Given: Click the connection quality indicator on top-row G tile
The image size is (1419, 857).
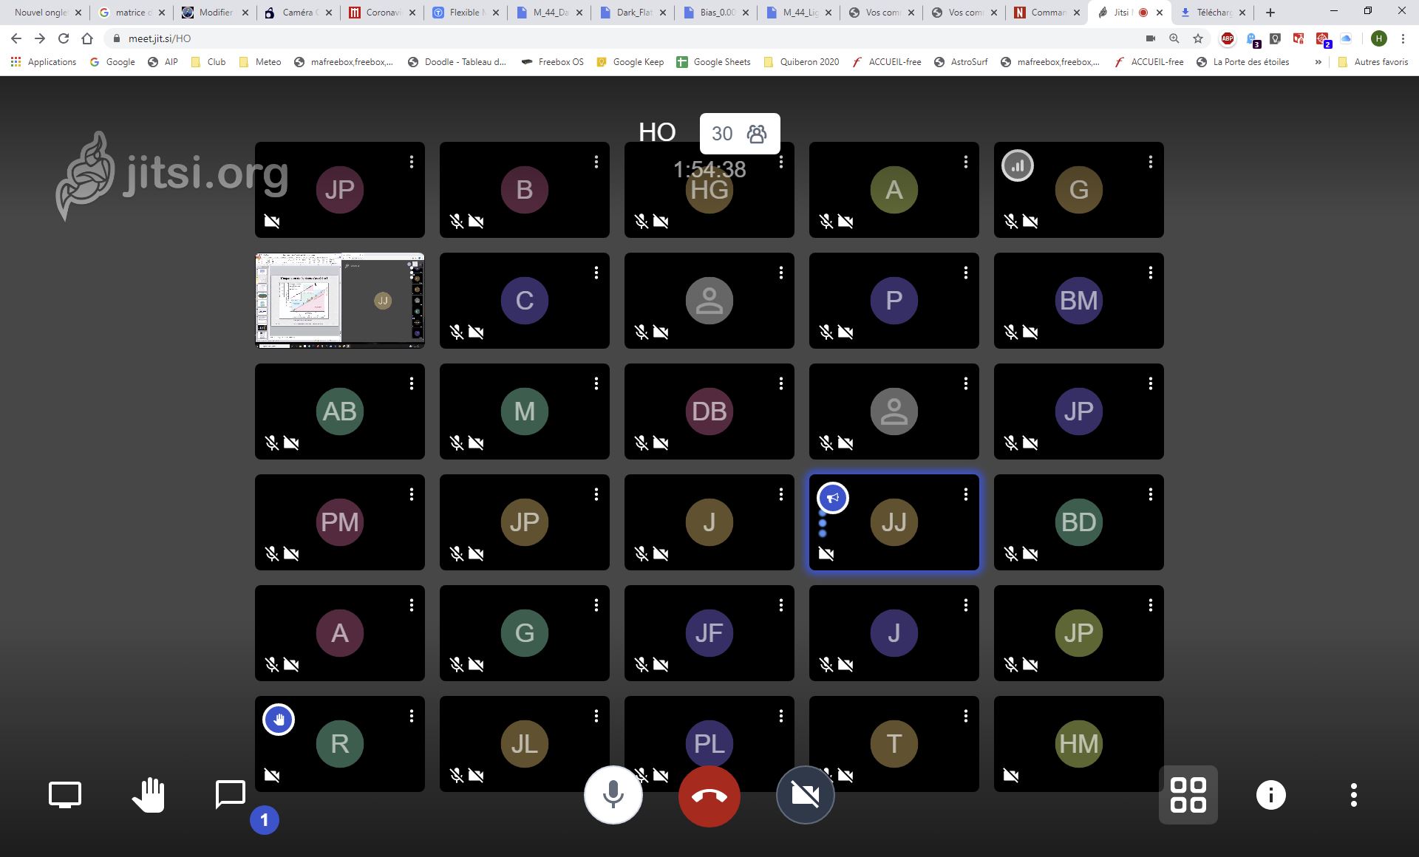Looking at the screenshot, I should tap(1018, 165).
